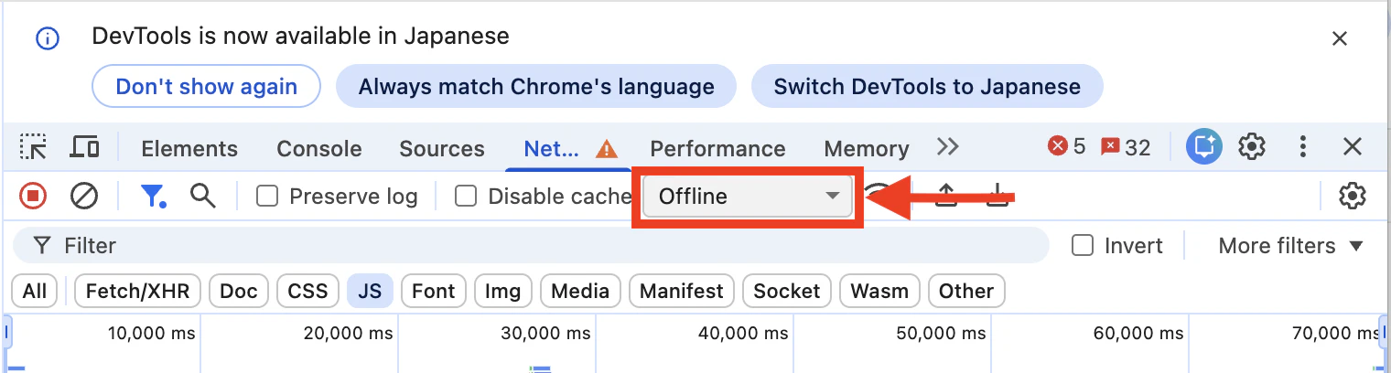Open the Network panel settings gear
This screenshot has height=373, width=1391.
click(1352, 196)
